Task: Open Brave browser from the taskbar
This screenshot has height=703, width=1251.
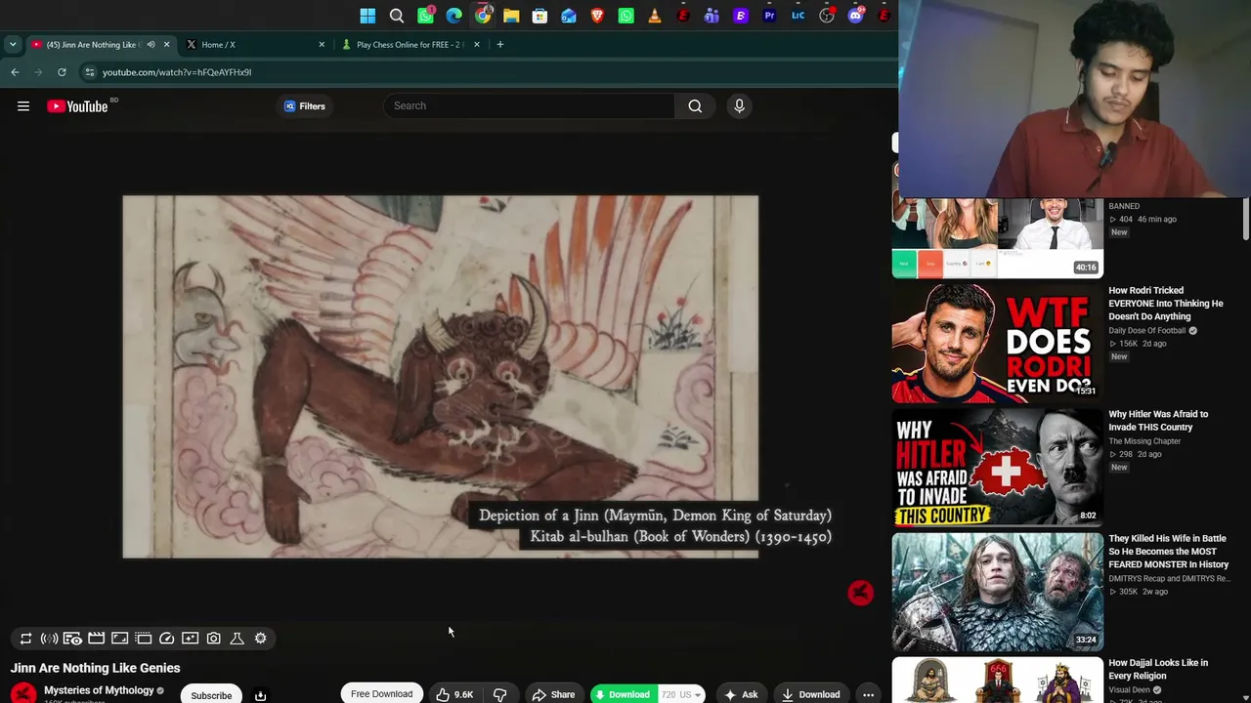Action: (x=597, y=16)
